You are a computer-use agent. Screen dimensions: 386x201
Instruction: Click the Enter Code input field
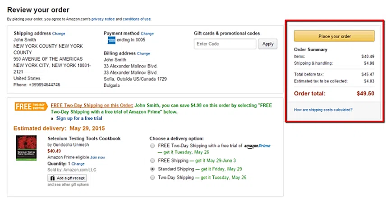(225, 44)
